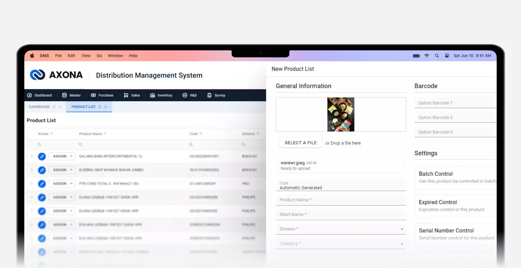
Task: Expand the Division dropdown
Action: click(x=402, y=229)
